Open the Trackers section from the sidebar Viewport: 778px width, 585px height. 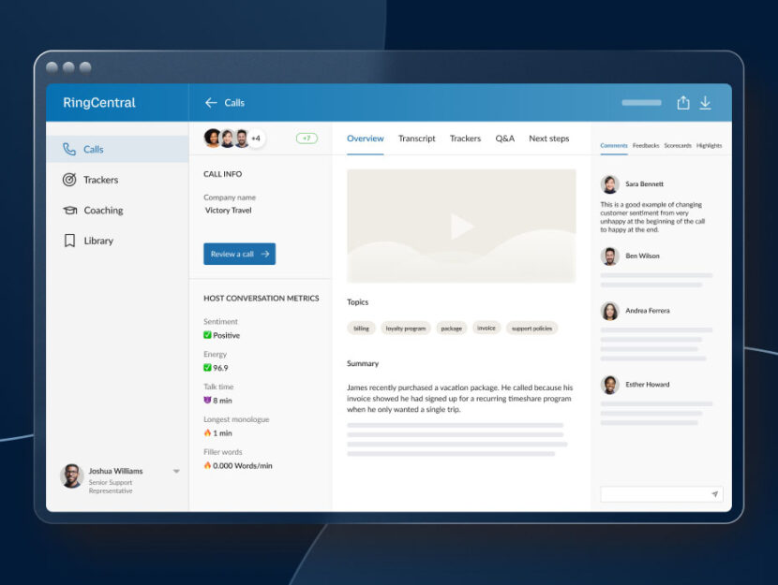pyautogui.click(x=99, y=180)
